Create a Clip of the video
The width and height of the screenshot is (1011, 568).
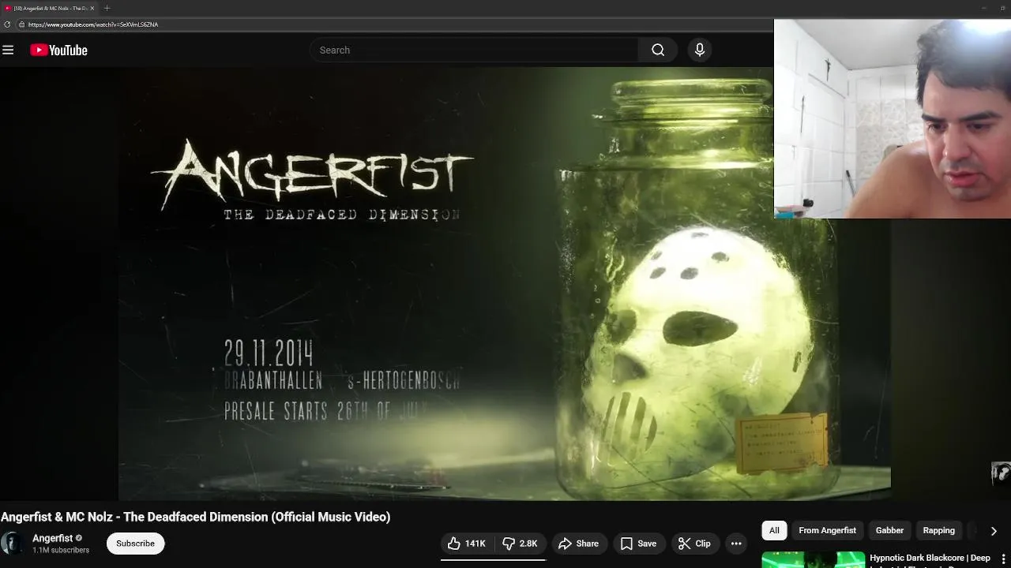click(x=694, y=544)
